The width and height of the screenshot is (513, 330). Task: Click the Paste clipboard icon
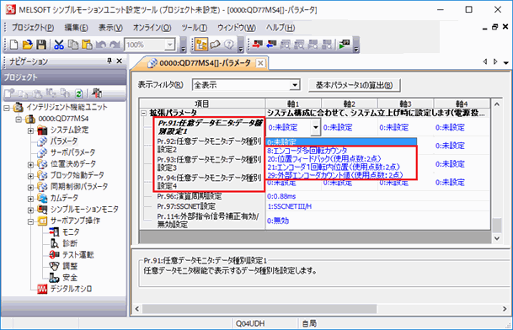click(87, 45)
